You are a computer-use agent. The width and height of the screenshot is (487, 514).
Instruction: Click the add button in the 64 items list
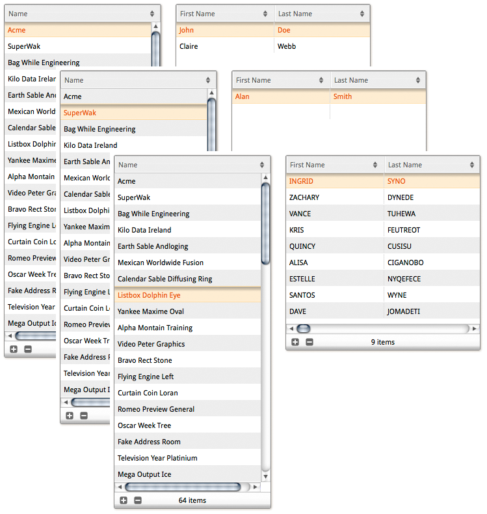123,500
